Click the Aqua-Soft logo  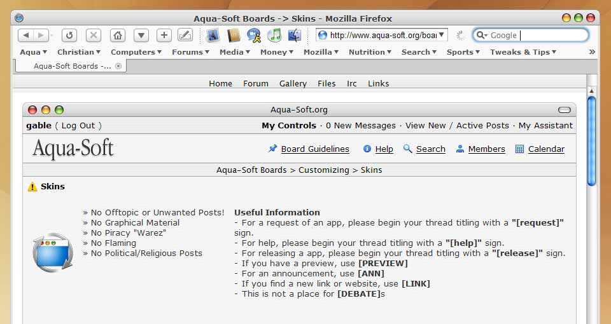[x=73, y=149]
